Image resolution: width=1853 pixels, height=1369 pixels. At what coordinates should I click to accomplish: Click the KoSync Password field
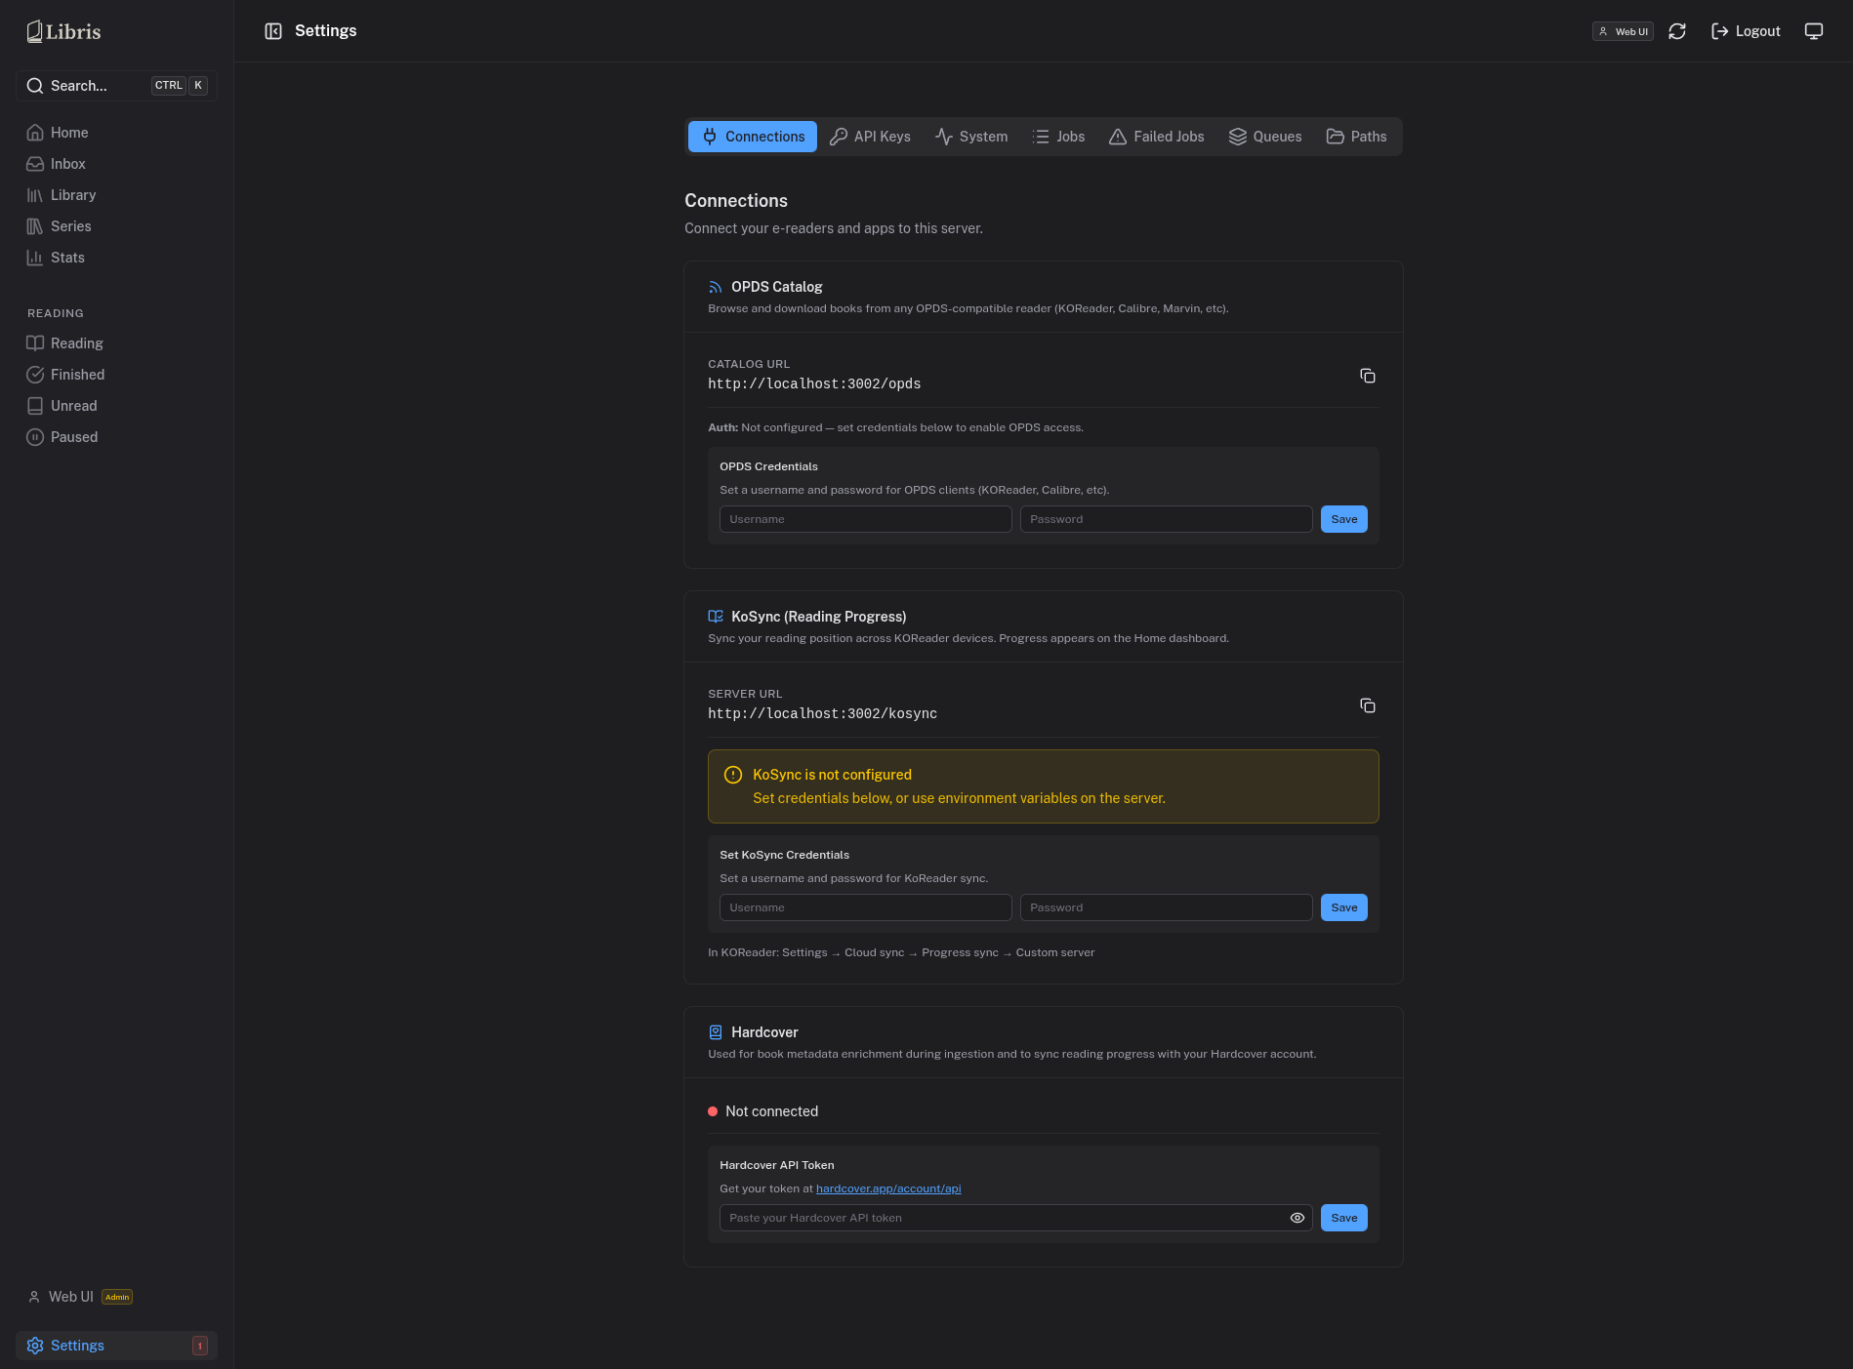pyautogui.click(x=1167, y=907)
